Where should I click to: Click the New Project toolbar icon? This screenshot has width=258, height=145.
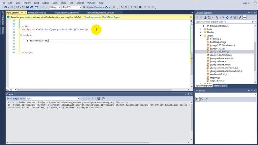click(x=17, y=7)
